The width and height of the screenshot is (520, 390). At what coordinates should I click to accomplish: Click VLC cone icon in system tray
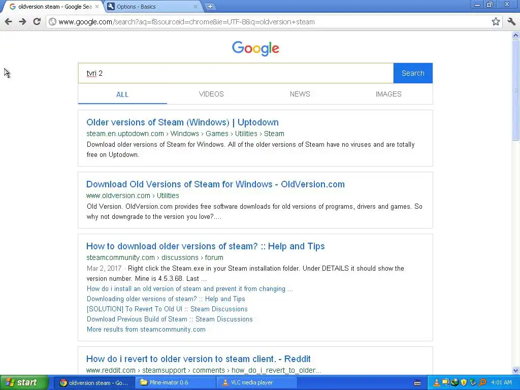(437, 383)
